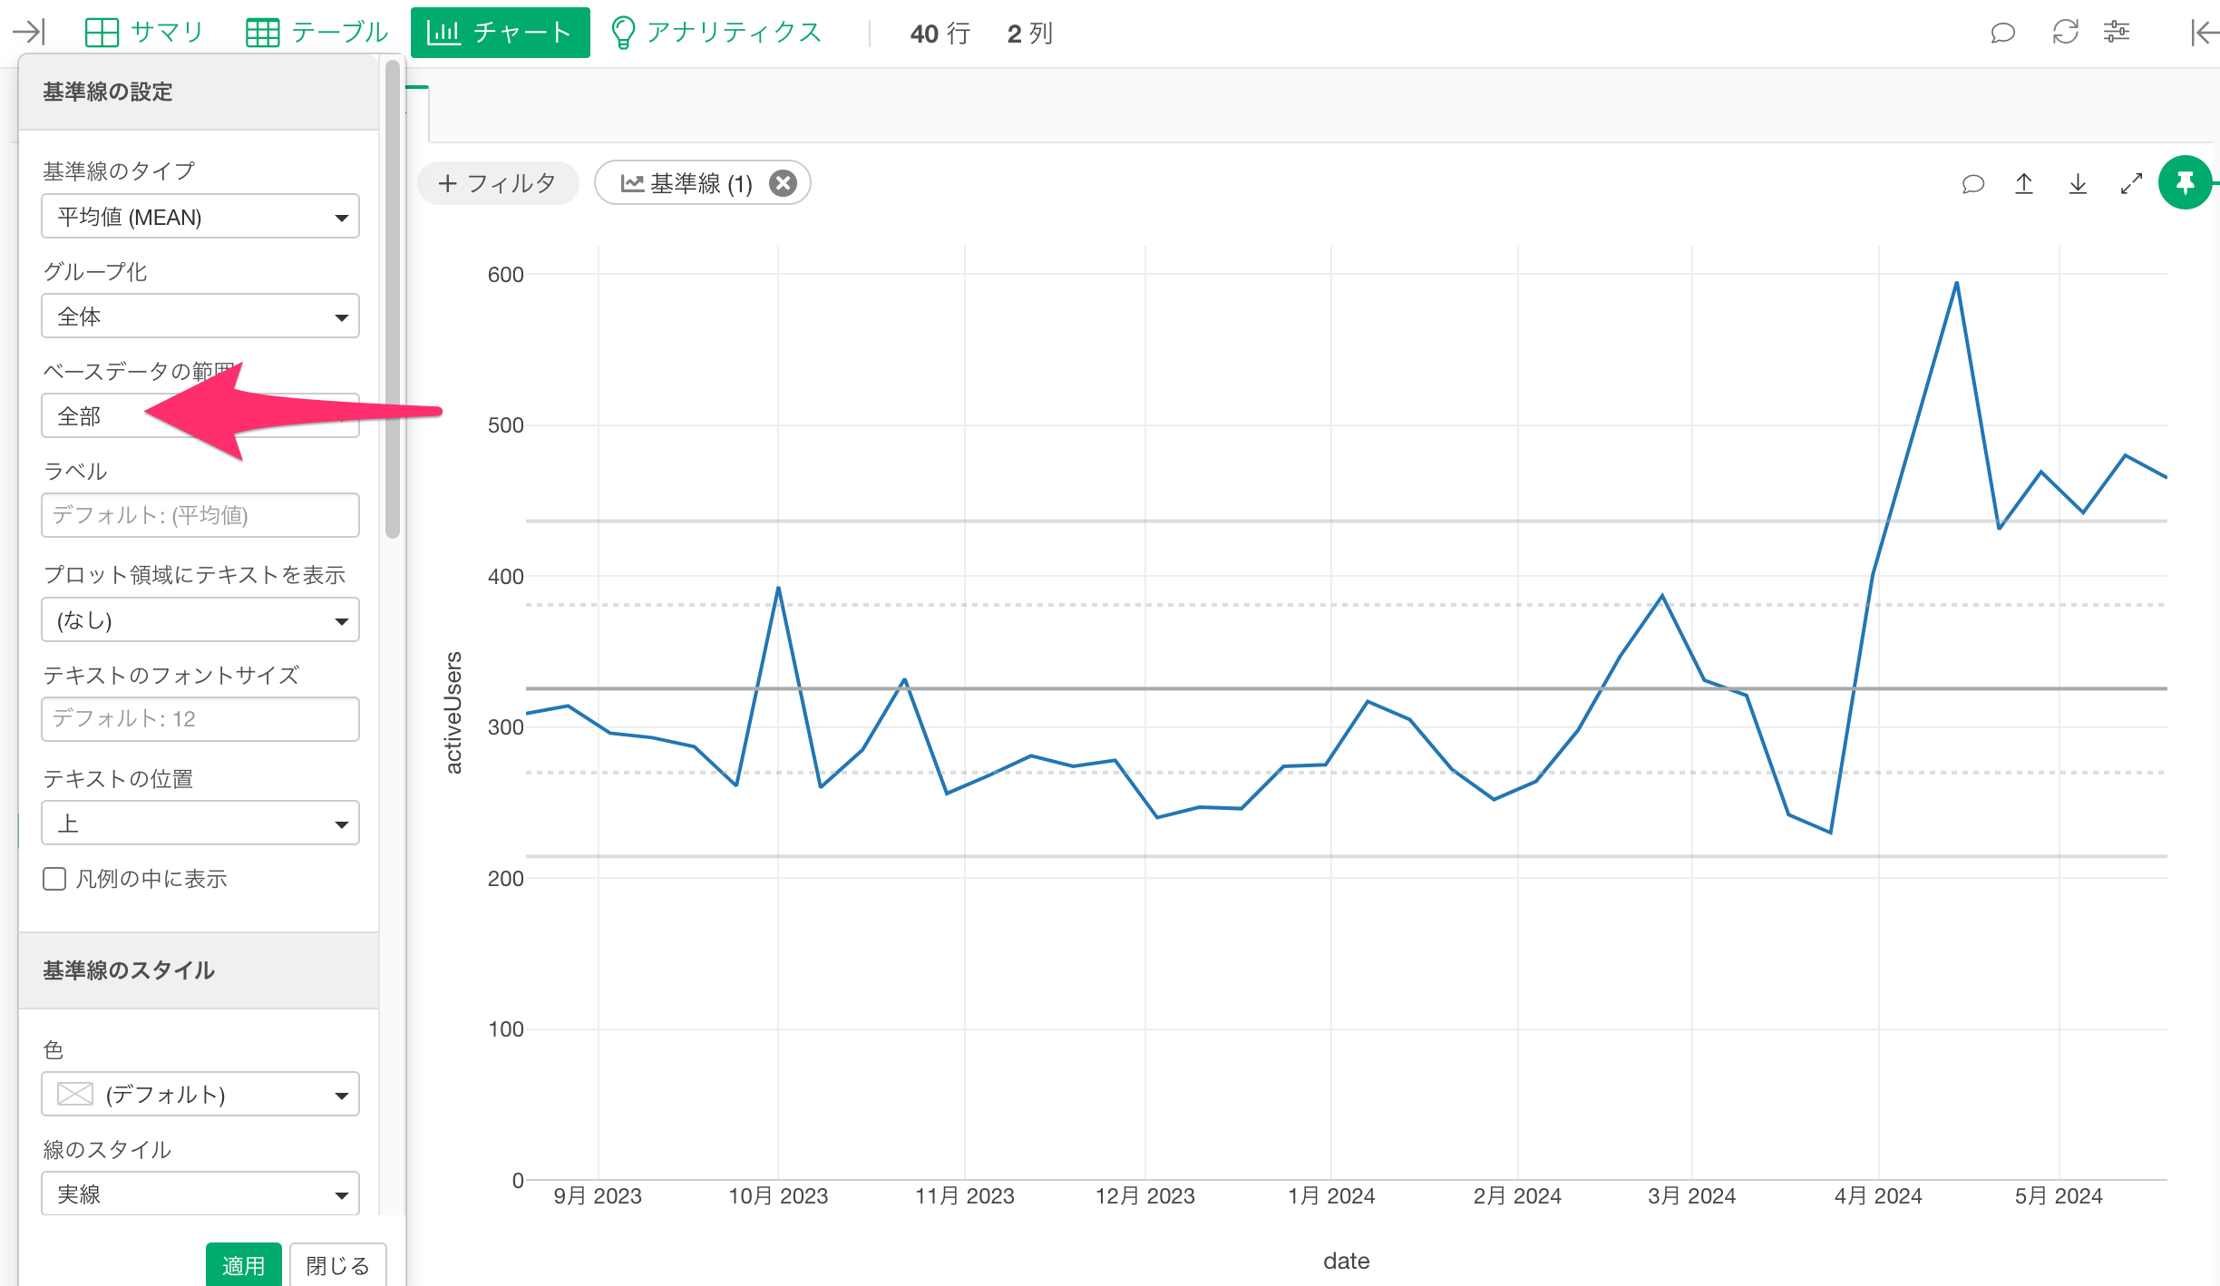The width and height of the screenshot is (2220, 1286).
Task: Open the 基準線のタイプ dropdown showing 平均値 (MEAN)
Action: (x=200, y=217)
